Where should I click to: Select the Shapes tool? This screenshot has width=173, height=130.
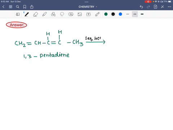53,14
